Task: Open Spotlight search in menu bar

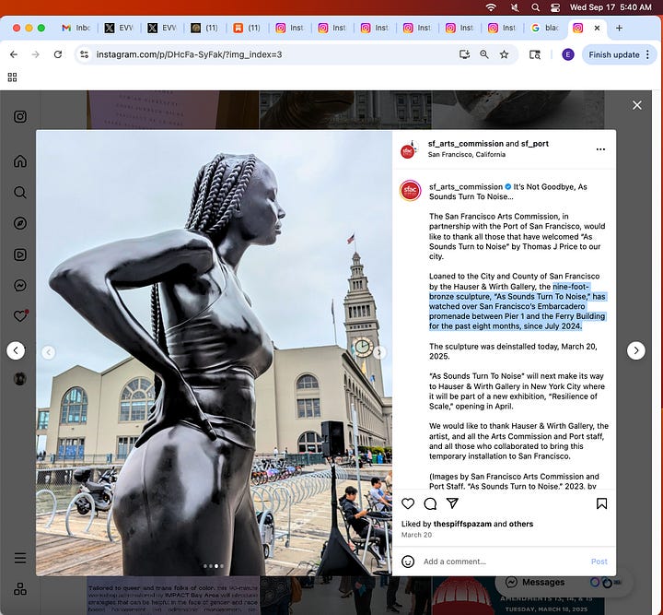Action: click(x=535, y=7)
